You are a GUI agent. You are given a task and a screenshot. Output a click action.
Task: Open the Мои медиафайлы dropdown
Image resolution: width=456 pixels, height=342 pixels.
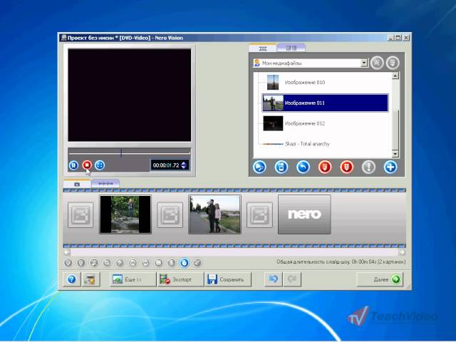pos(364,63)
